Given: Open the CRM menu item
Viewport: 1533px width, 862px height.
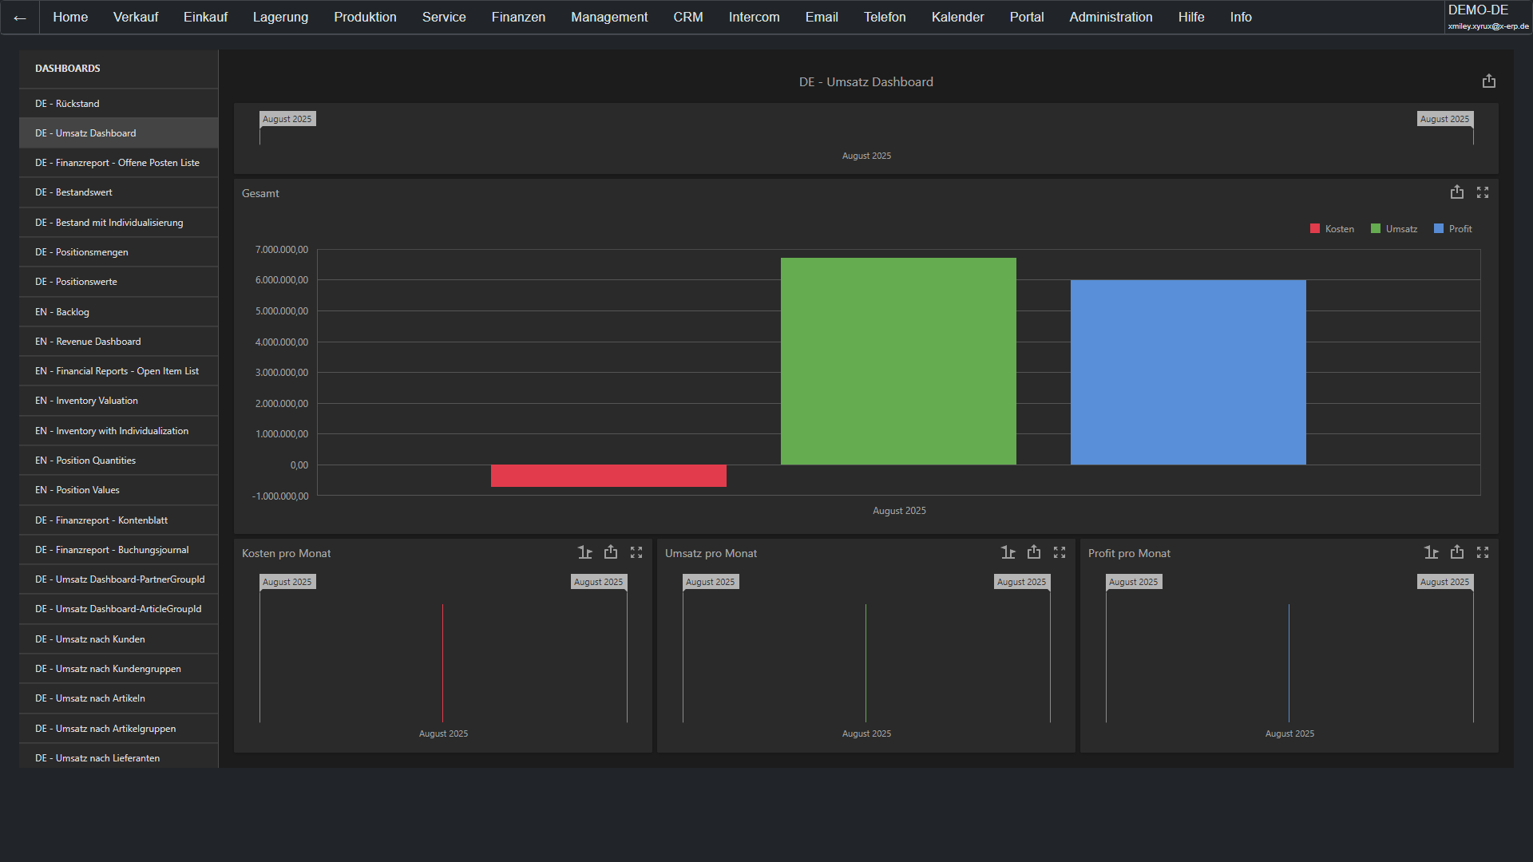Looking at the screenshot, I should coord(687,18).
